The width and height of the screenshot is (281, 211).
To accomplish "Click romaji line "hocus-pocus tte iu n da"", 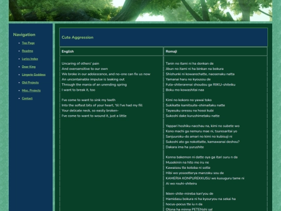I will (x=184, y=204).
